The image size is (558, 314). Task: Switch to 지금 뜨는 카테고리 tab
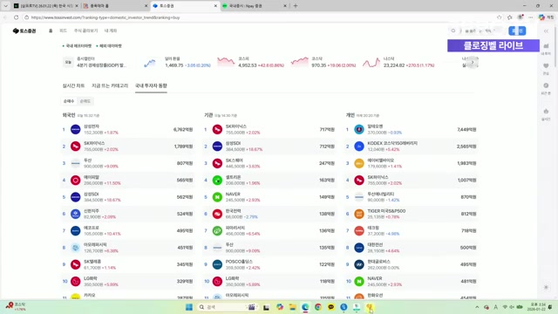(110, 85)
